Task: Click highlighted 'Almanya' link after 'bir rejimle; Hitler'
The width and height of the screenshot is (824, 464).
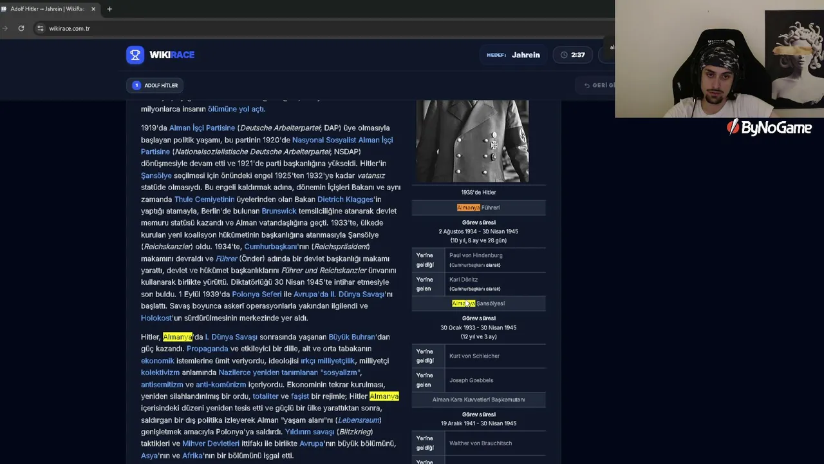Action: pos(384,396)
